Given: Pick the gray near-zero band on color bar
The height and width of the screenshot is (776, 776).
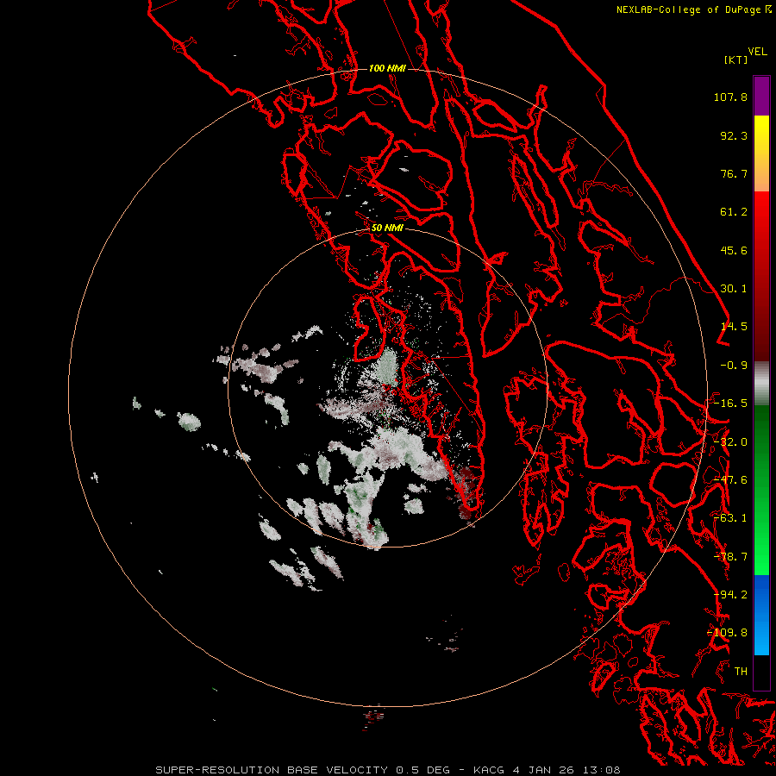Looking at the screenshot, I should pyautogui.click(x=761, y=384).
